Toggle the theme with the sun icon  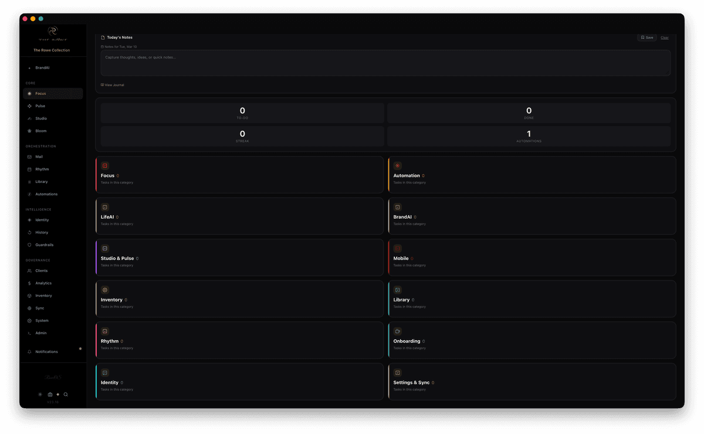pyautogui.click(x=40, y=394)
